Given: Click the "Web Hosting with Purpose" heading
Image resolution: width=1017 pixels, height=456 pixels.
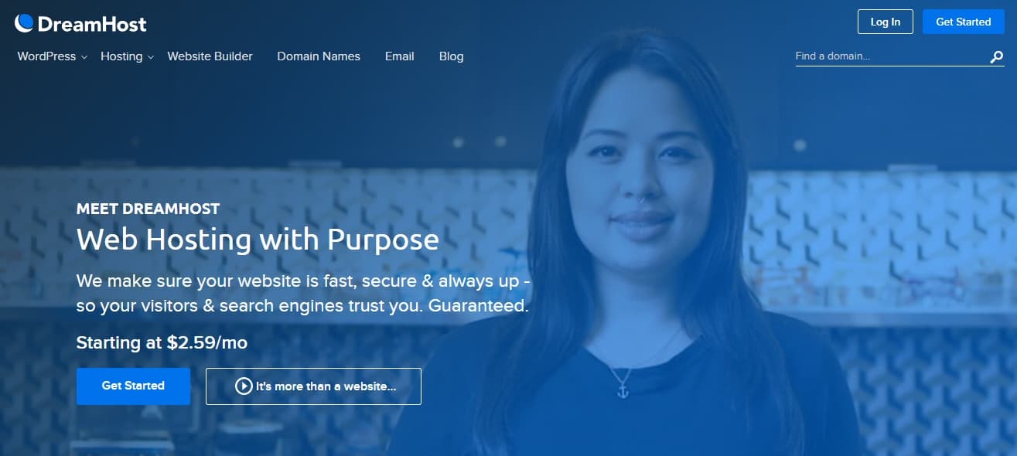Looking at the screenshot, I should [x=258, y=240].
